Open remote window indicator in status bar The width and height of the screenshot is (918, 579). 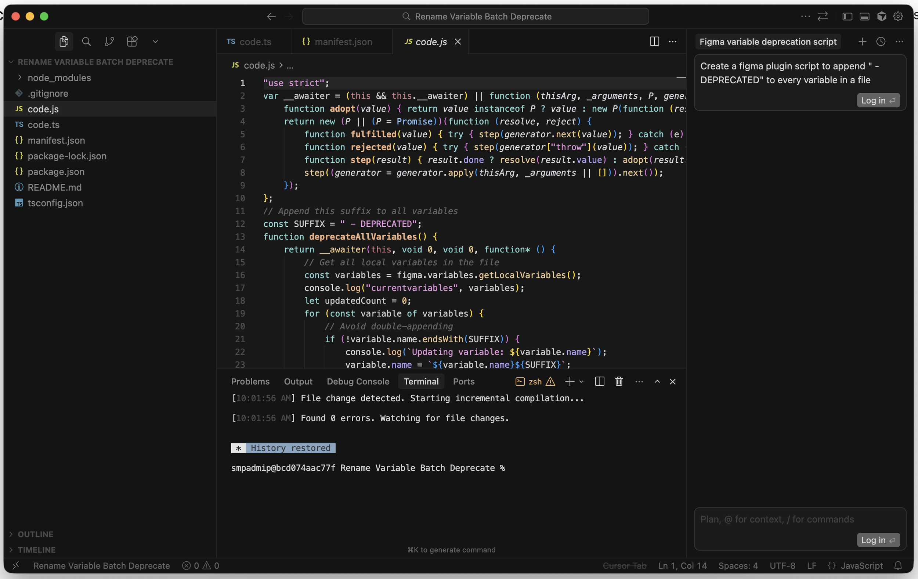coord(16,565)
